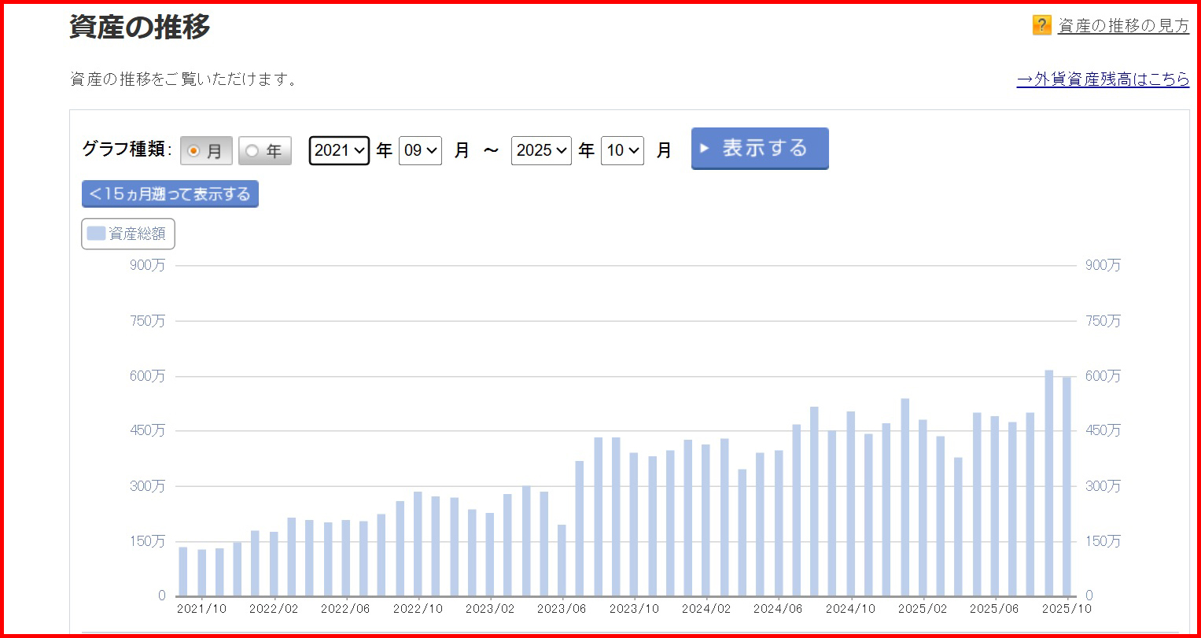
Task: Click the short bar for 2023/06
Action: point(562,559)
